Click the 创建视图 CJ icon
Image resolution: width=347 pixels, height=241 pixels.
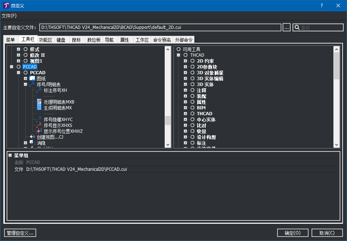point(32,137)
